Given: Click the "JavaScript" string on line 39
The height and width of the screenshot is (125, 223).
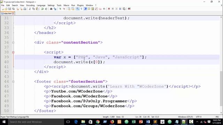Looking at the screenshot, I should pyautogui.click(x=127, y=57).
